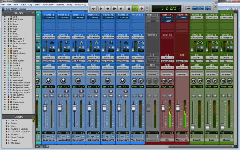This screenshot has width=240, height=150.
Task: Open the AudioSuite menu
Action: 48,4
